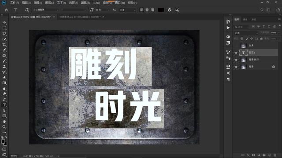Open the layer blend mode dropdown
The height and width of the screenshot is (158, 282).
point(246,33)
